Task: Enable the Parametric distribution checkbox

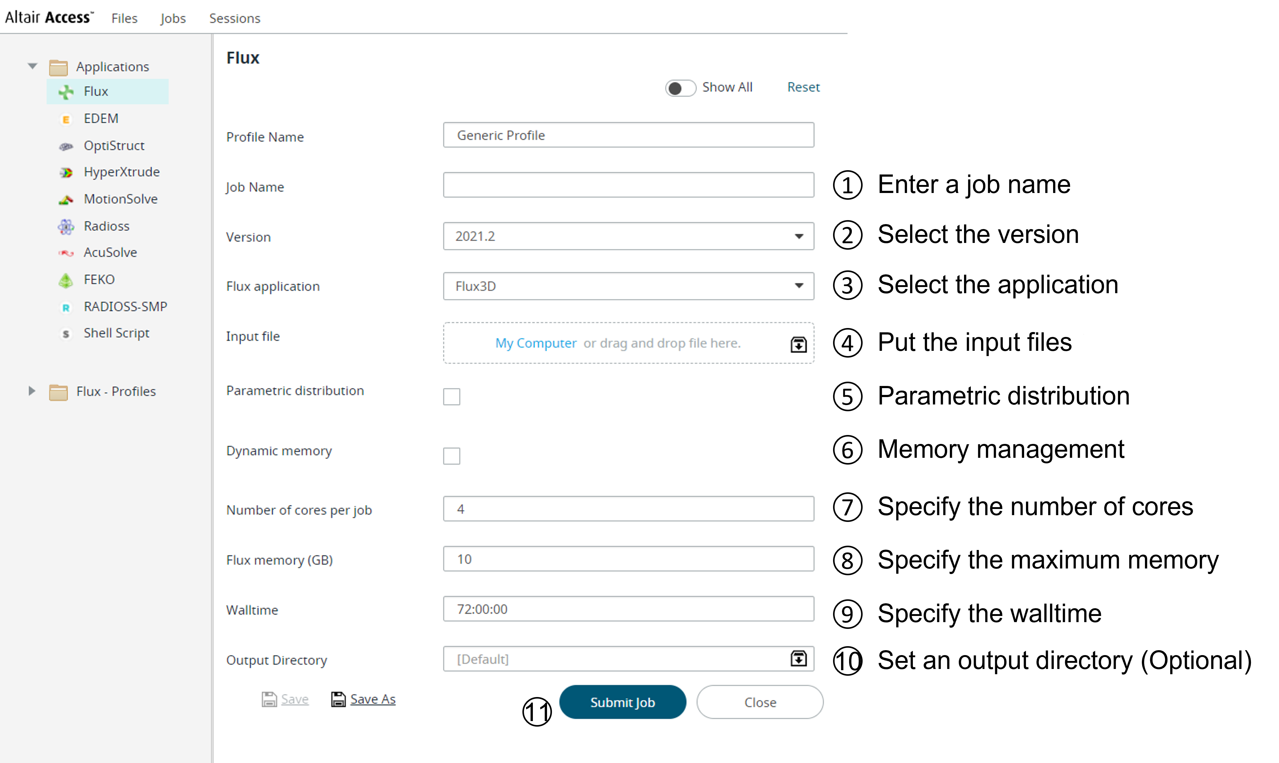Action: (x=451, y=396)
